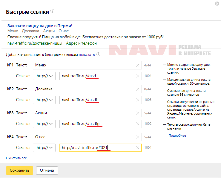Focus the №2 text field Доскавка

tap(87, 89)
